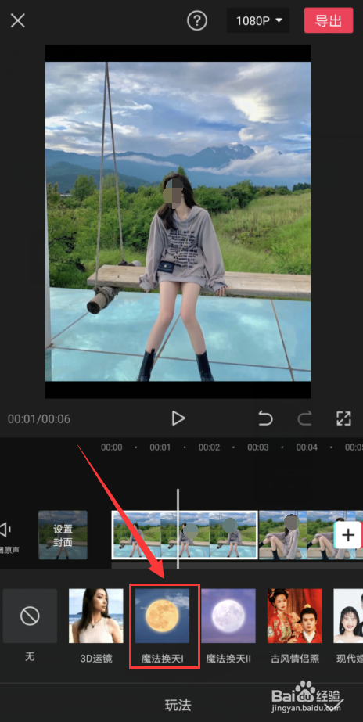The image size is (363, 722).
Task: Add a new clip with plus button
Action: 348,535
